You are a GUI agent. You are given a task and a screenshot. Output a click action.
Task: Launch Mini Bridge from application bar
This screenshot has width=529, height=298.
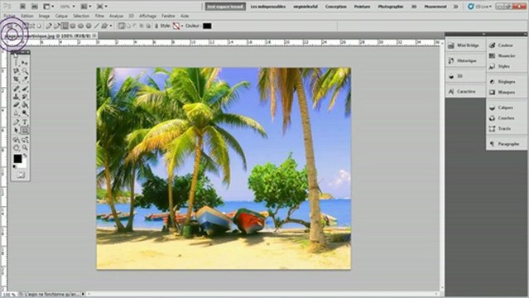pos(35,6)
